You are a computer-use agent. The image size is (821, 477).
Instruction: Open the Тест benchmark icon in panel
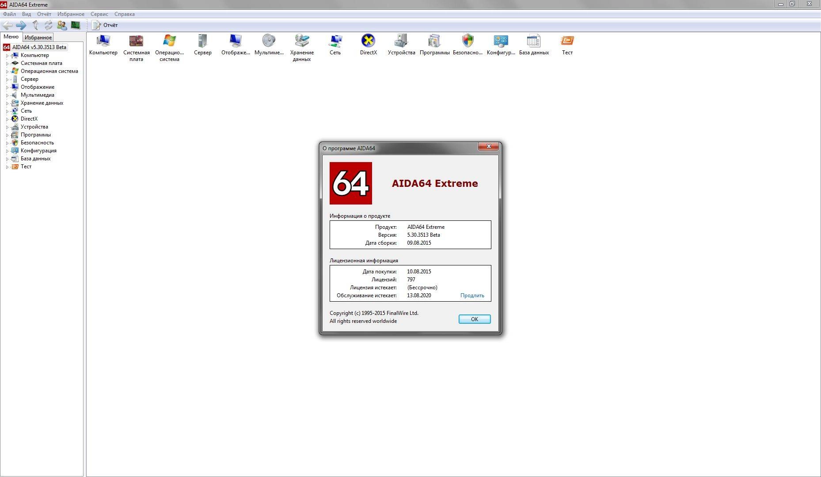[567, 45]
